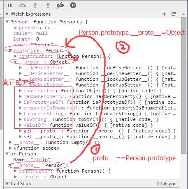This screenshot has width=188, height=189.
Task: Collapse the Call Stack section
Action: [x=7, y=184]
